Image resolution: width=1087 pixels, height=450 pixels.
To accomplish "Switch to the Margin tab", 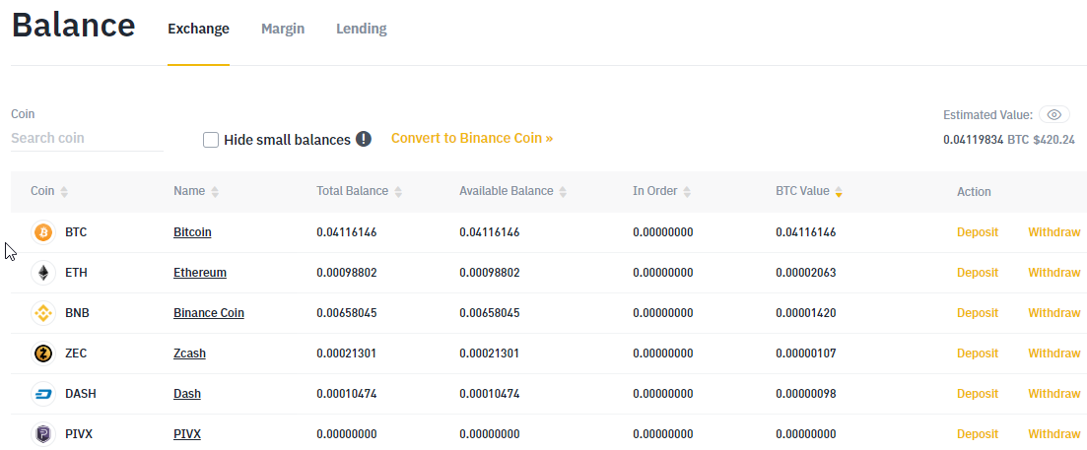I will tap(283, 29).
